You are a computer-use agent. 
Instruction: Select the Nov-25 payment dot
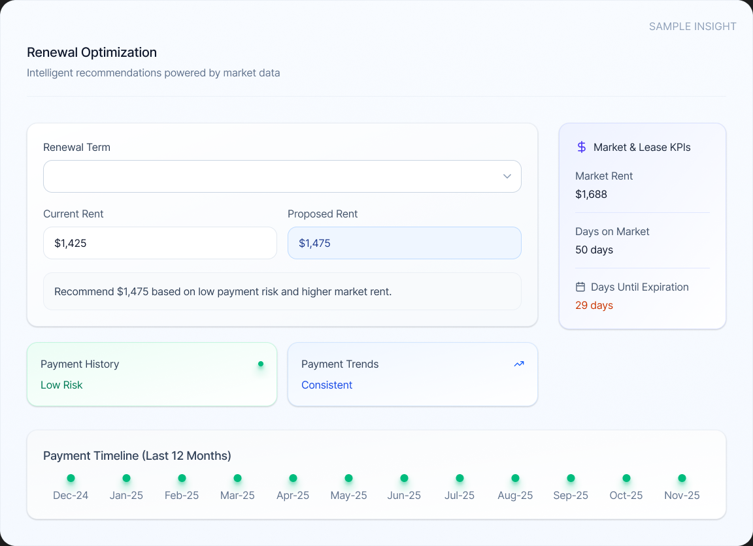click(682, 478)
